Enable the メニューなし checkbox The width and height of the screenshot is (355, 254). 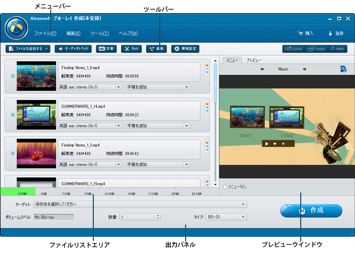(x=225, y=186)
